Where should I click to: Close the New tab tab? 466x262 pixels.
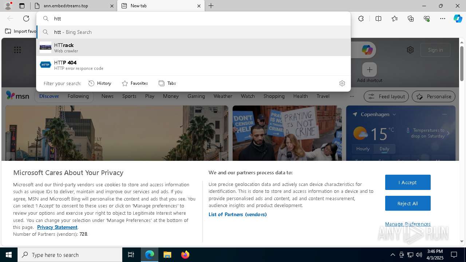click(199, 6)
